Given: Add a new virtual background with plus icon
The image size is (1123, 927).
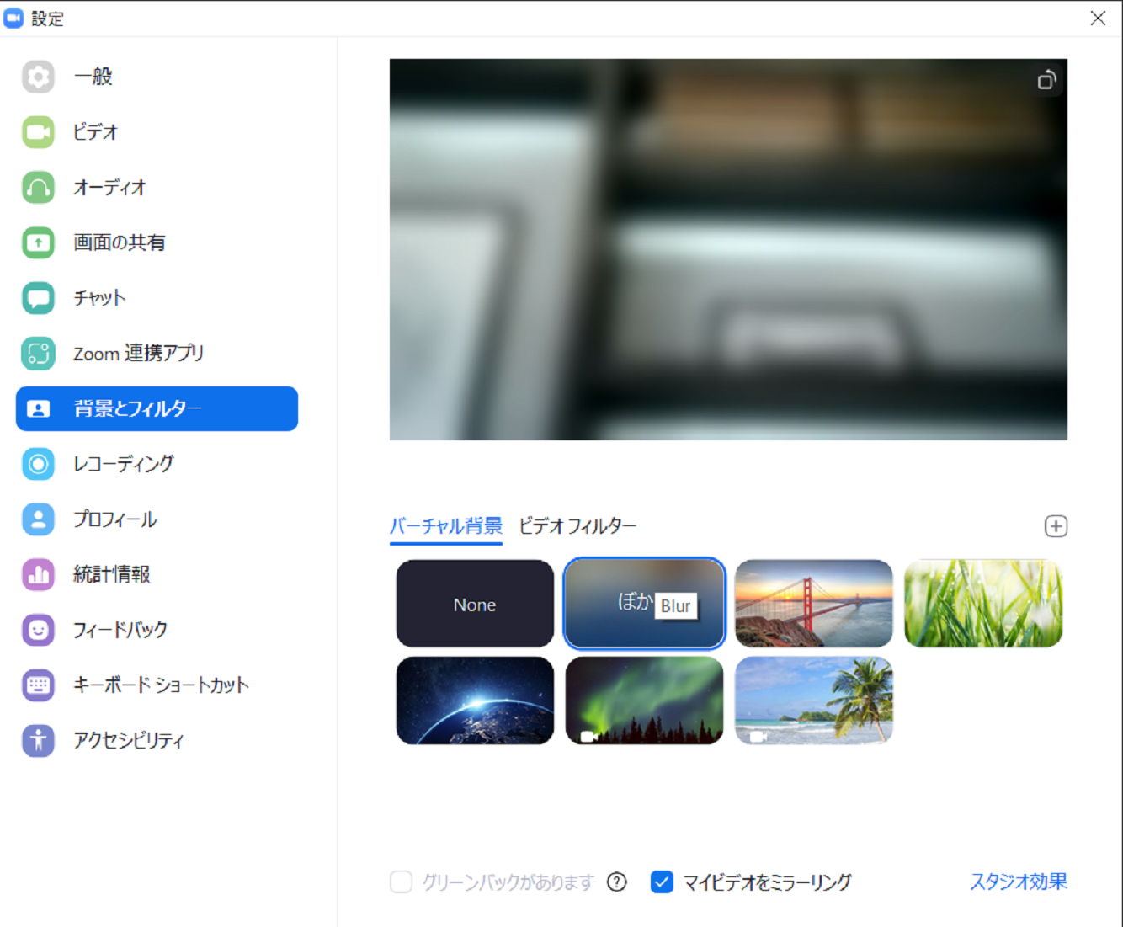Looking at the screenshot, I should [x=1056, y=526].
